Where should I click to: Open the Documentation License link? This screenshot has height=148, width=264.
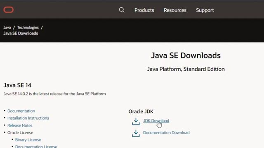click(36, 146)
